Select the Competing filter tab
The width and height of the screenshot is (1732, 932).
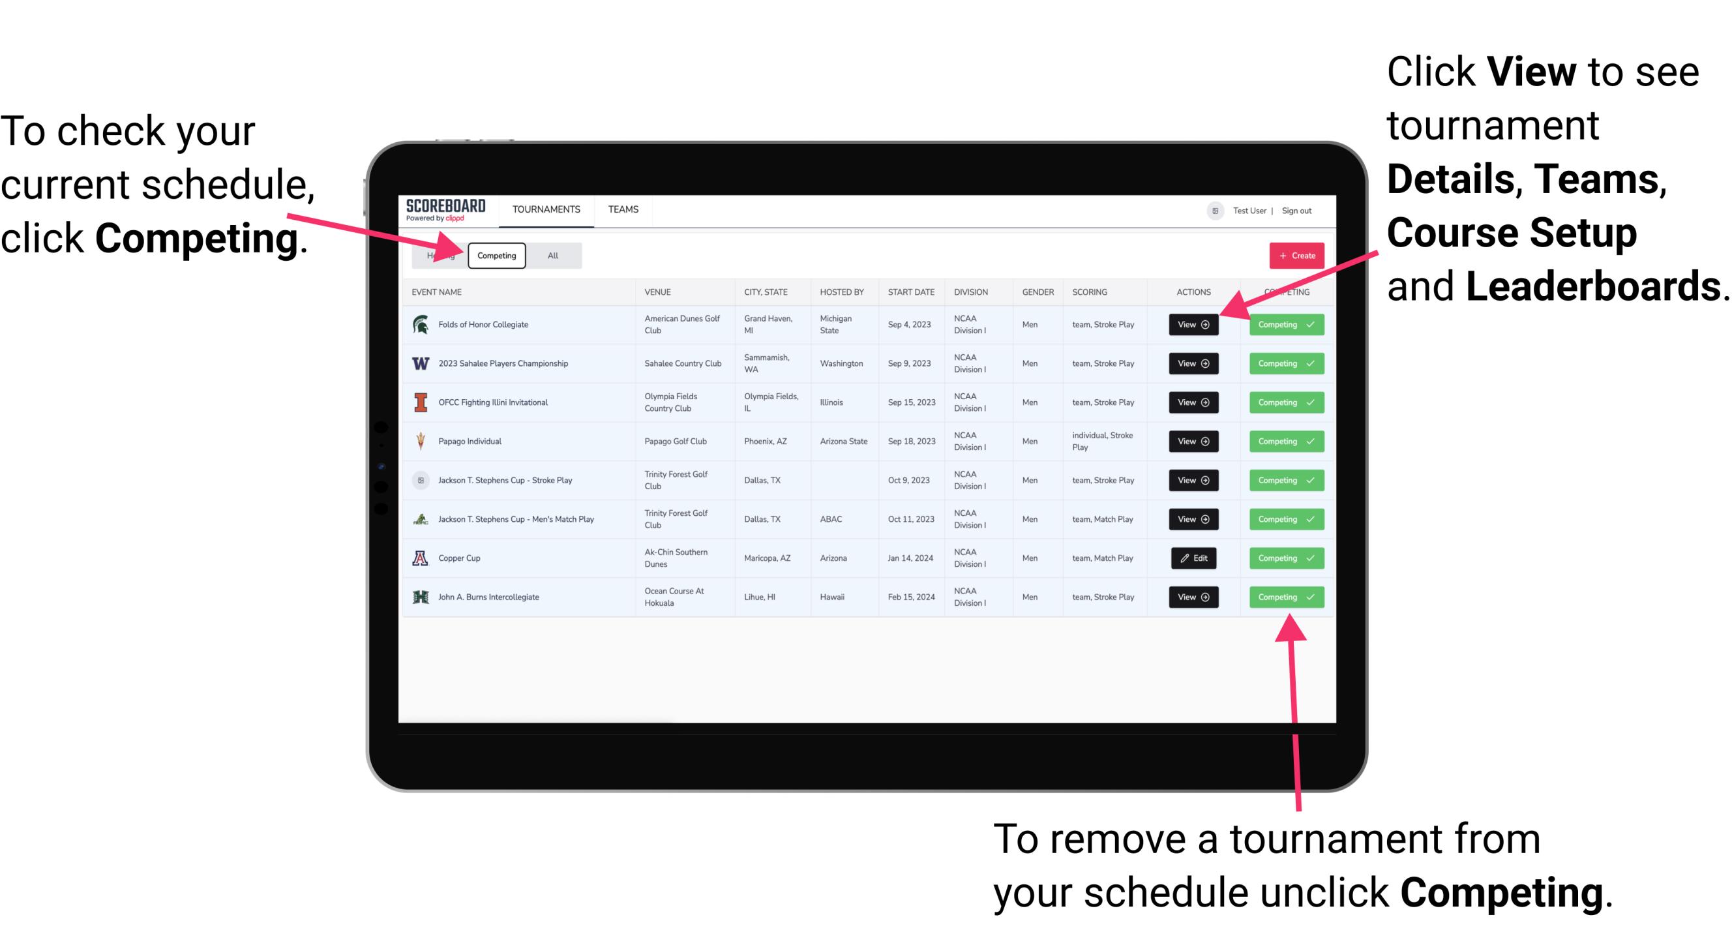[x=497, y=255]
